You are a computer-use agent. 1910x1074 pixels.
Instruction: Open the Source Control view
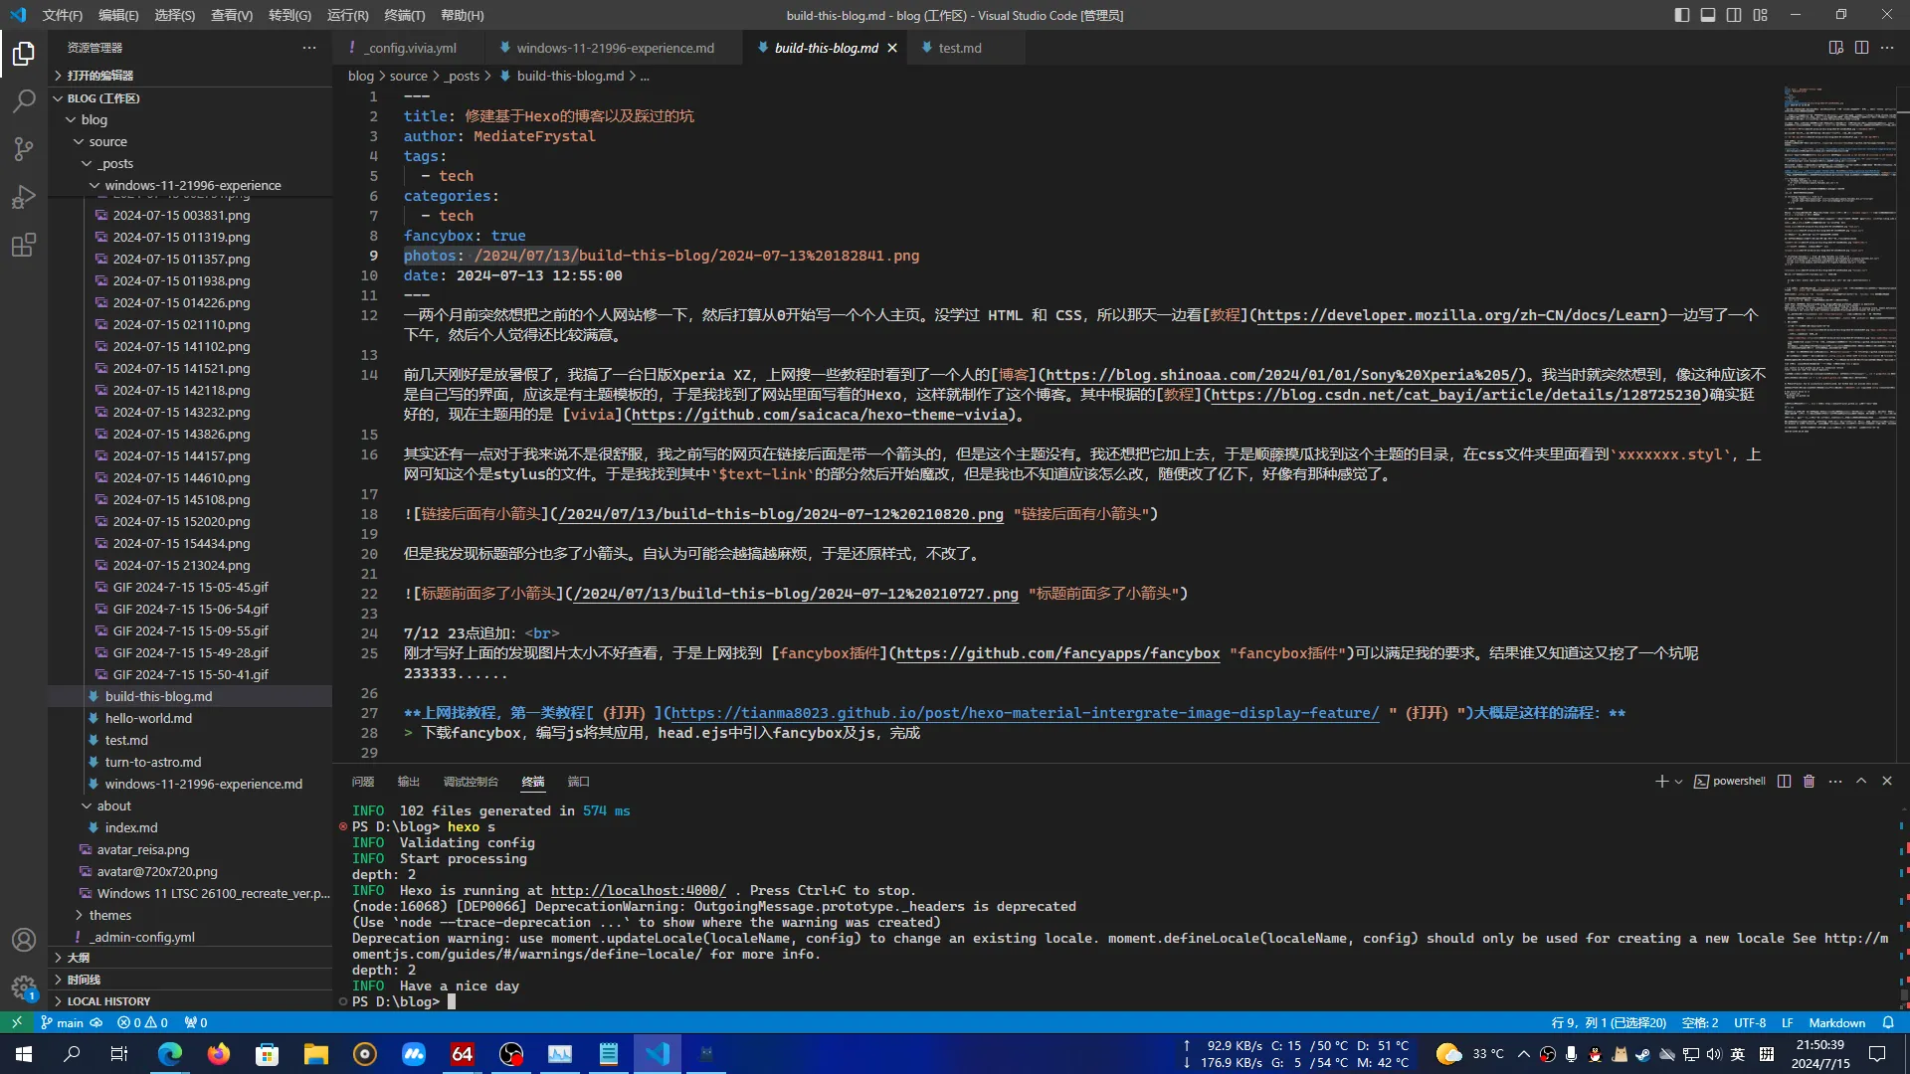point(24,149)
